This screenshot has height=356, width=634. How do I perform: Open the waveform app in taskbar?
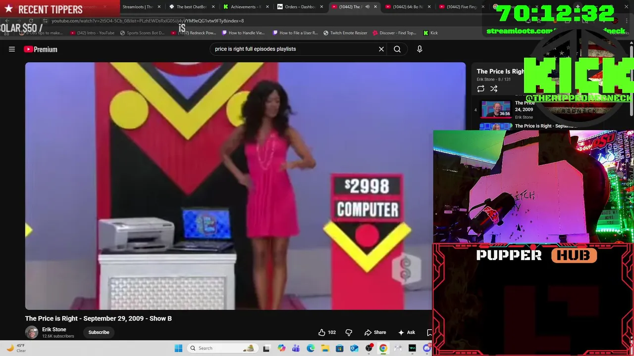[412, 348]
